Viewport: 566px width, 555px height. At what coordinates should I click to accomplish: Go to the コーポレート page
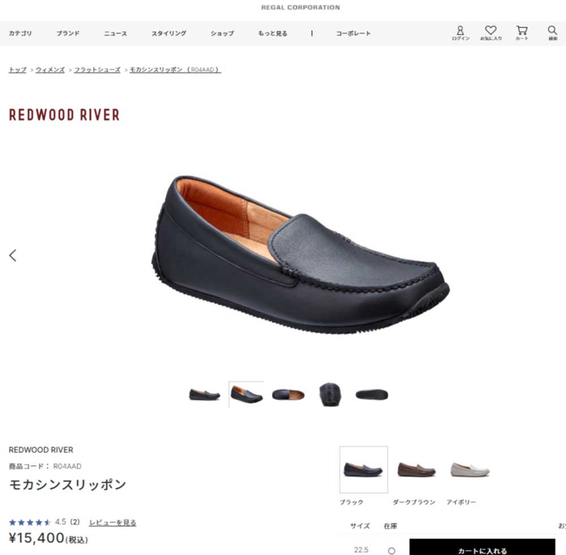point(353,33)
